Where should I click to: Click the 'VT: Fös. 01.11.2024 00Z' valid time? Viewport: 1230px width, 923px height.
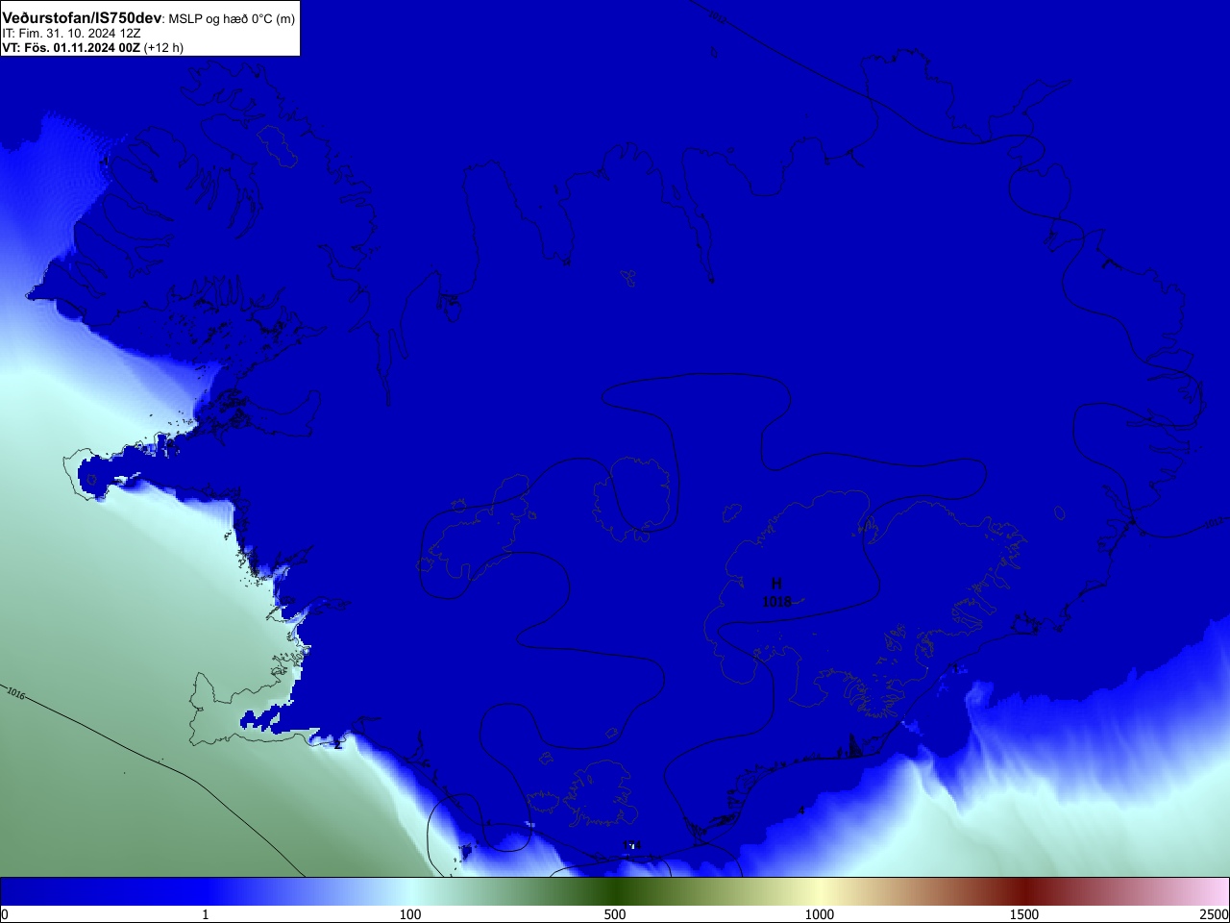pyautogui.click(x=71, y=47)
